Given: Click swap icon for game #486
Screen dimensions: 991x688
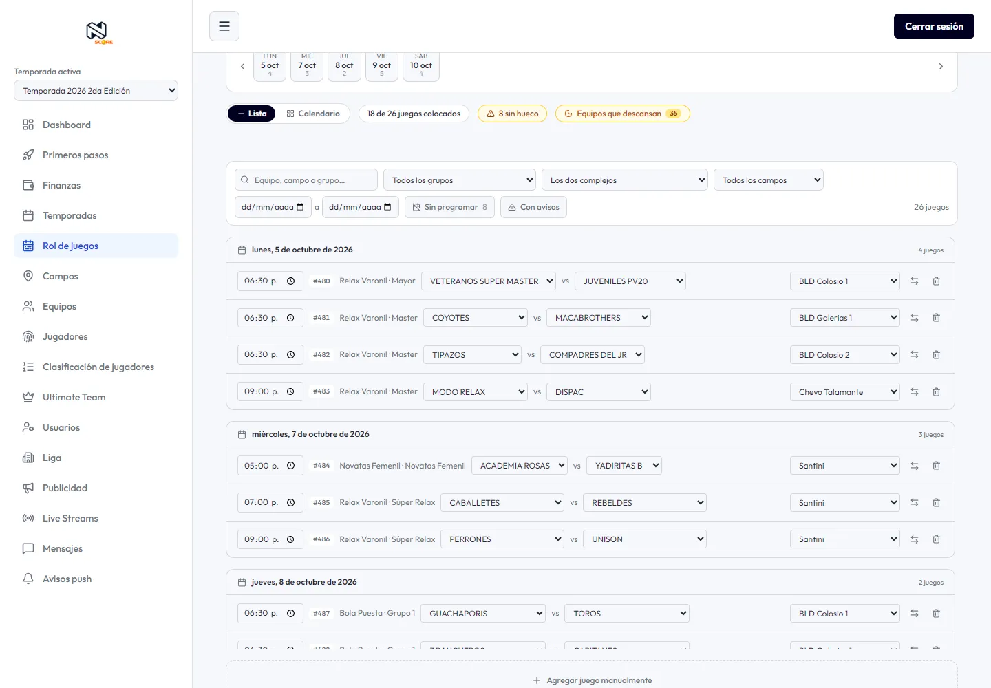Looking at the screenshot, I should (915, 539).
